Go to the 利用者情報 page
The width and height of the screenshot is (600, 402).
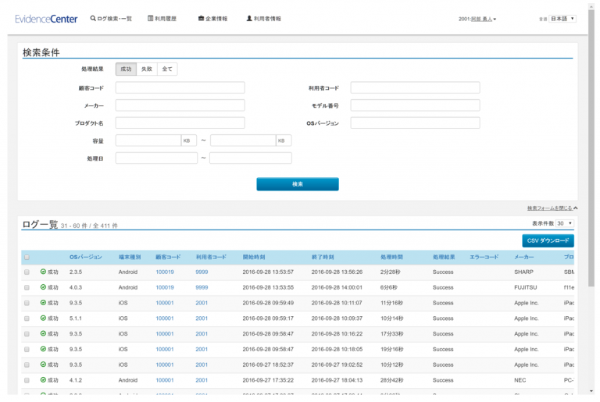point(263,19)
